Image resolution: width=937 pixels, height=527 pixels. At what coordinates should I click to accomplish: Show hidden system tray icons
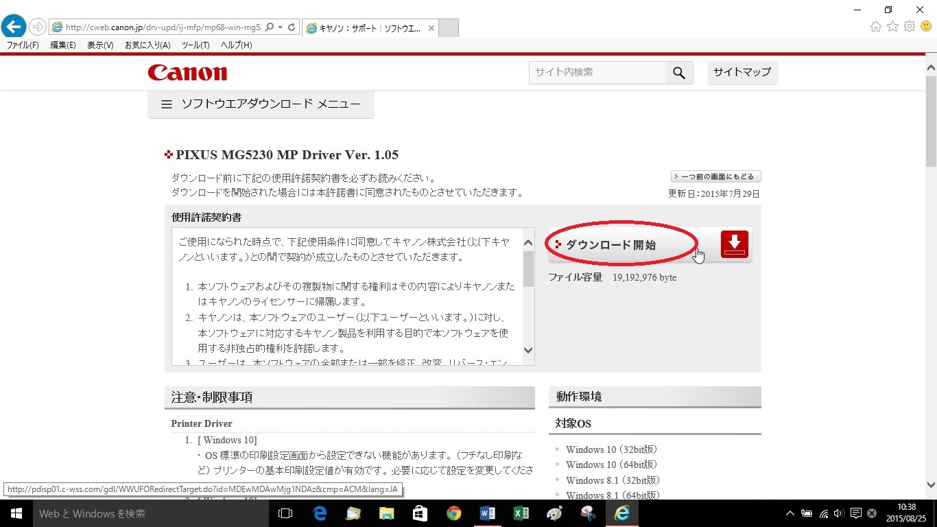[790, 513]
